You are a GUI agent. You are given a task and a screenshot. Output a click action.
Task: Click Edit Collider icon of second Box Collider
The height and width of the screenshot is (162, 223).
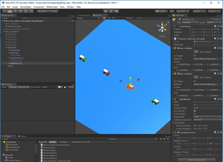(196, 77)
